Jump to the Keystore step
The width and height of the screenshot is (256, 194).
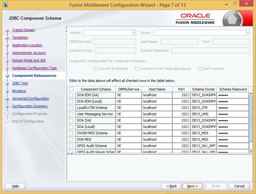click(19, 91)
